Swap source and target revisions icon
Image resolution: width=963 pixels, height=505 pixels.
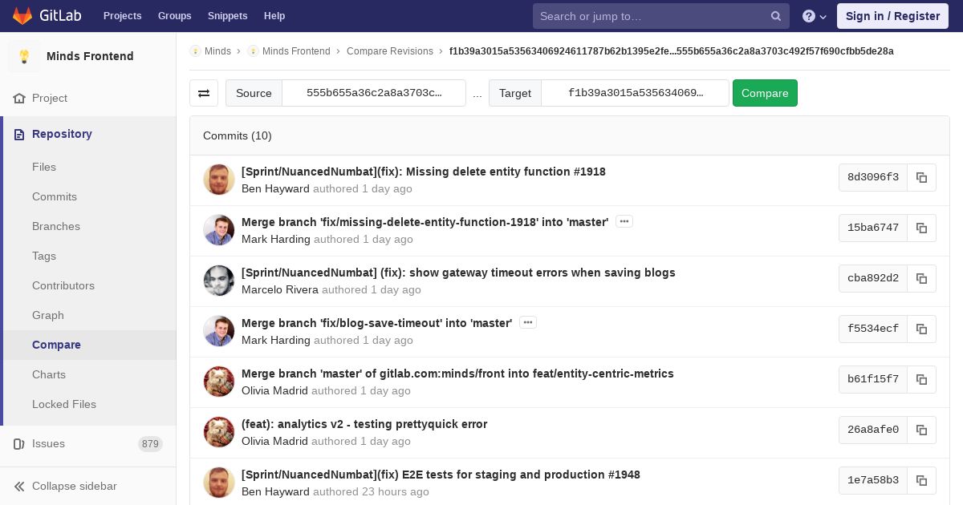204,93
